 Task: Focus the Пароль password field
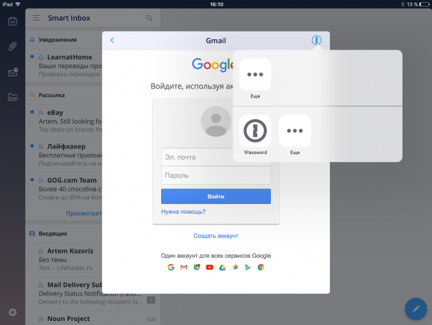pos(216,175)
